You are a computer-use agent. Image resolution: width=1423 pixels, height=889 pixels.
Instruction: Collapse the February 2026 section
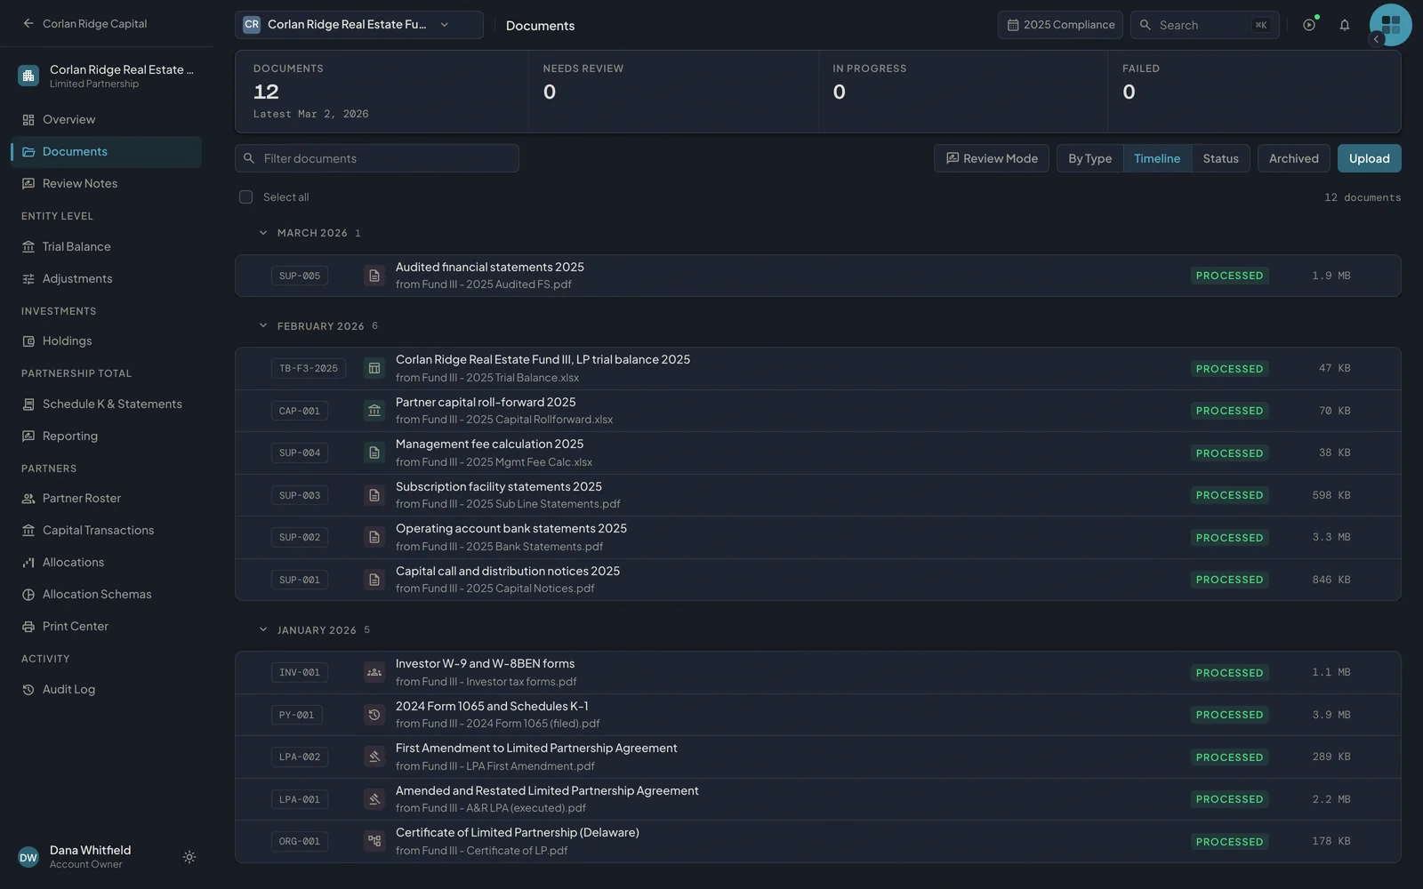click(263, 326)
